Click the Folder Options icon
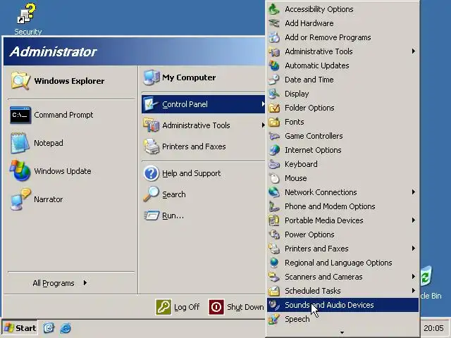This screenshot has height=338, width=451. [x=274, y=108]
